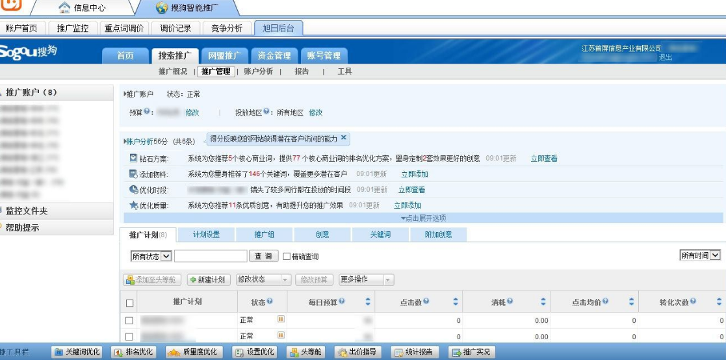The width and height of the screenshot is (726, 360).
Task: Sort by 每日预算 column arrows
Action: click(x=368, y=302)
